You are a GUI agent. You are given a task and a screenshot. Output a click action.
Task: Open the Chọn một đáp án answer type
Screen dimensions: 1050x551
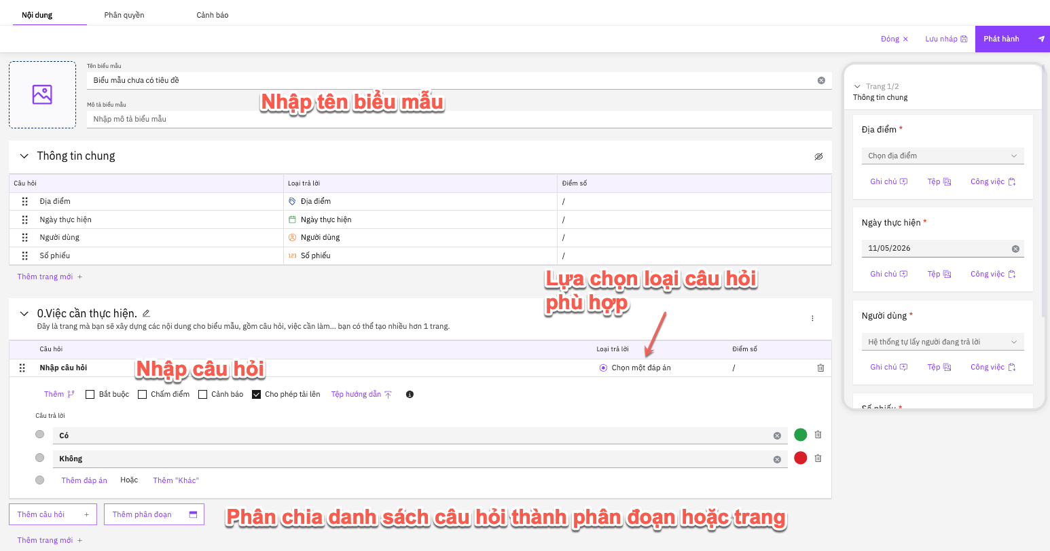pyautogui.click(x=635, y=368)
